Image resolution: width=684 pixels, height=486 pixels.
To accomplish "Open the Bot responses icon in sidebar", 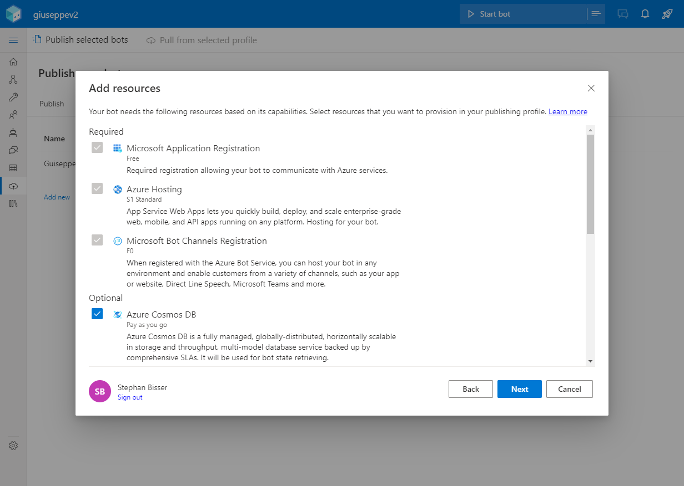I will 13,132.
